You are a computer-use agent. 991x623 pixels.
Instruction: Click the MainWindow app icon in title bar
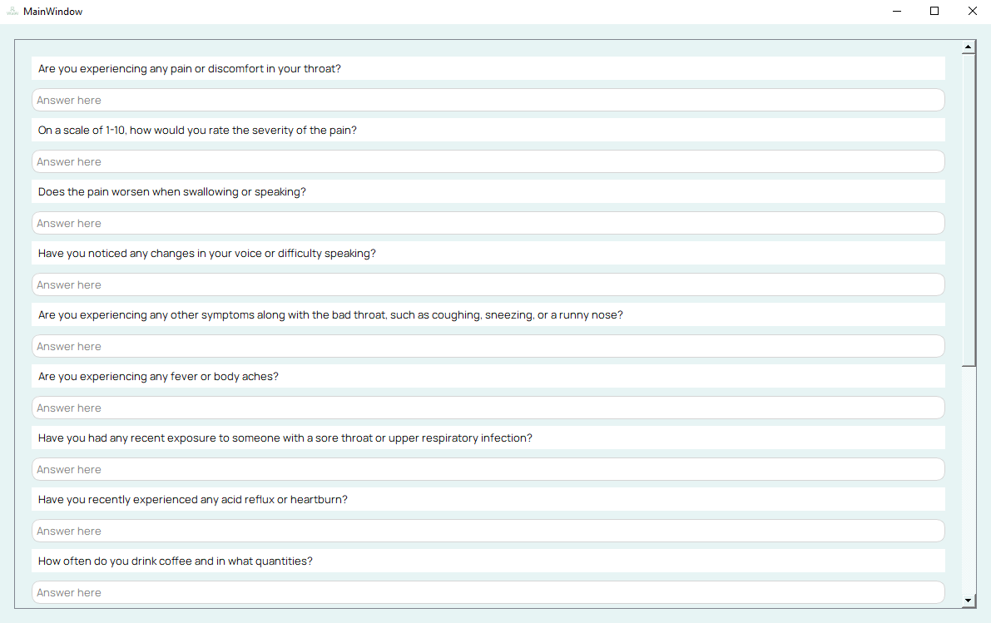tap(12, 11)
